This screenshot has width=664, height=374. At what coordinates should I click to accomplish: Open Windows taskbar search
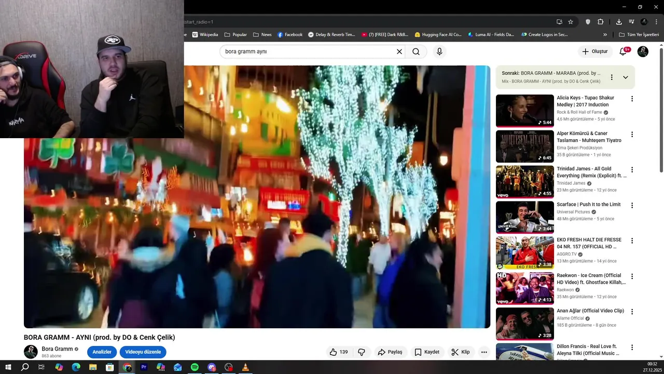click(x=25, y=367)
